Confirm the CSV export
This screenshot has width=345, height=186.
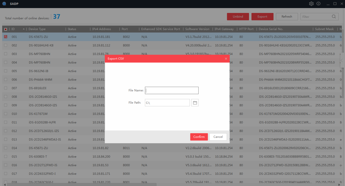click(x=199, y=137)
